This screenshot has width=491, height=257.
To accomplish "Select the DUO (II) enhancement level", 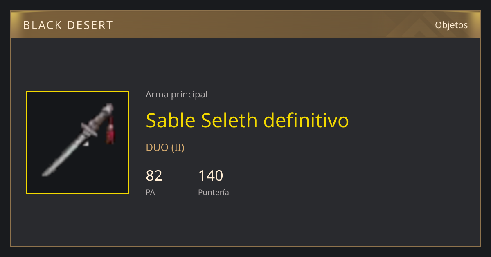I will pyautogui.click(x=165, y=148).
